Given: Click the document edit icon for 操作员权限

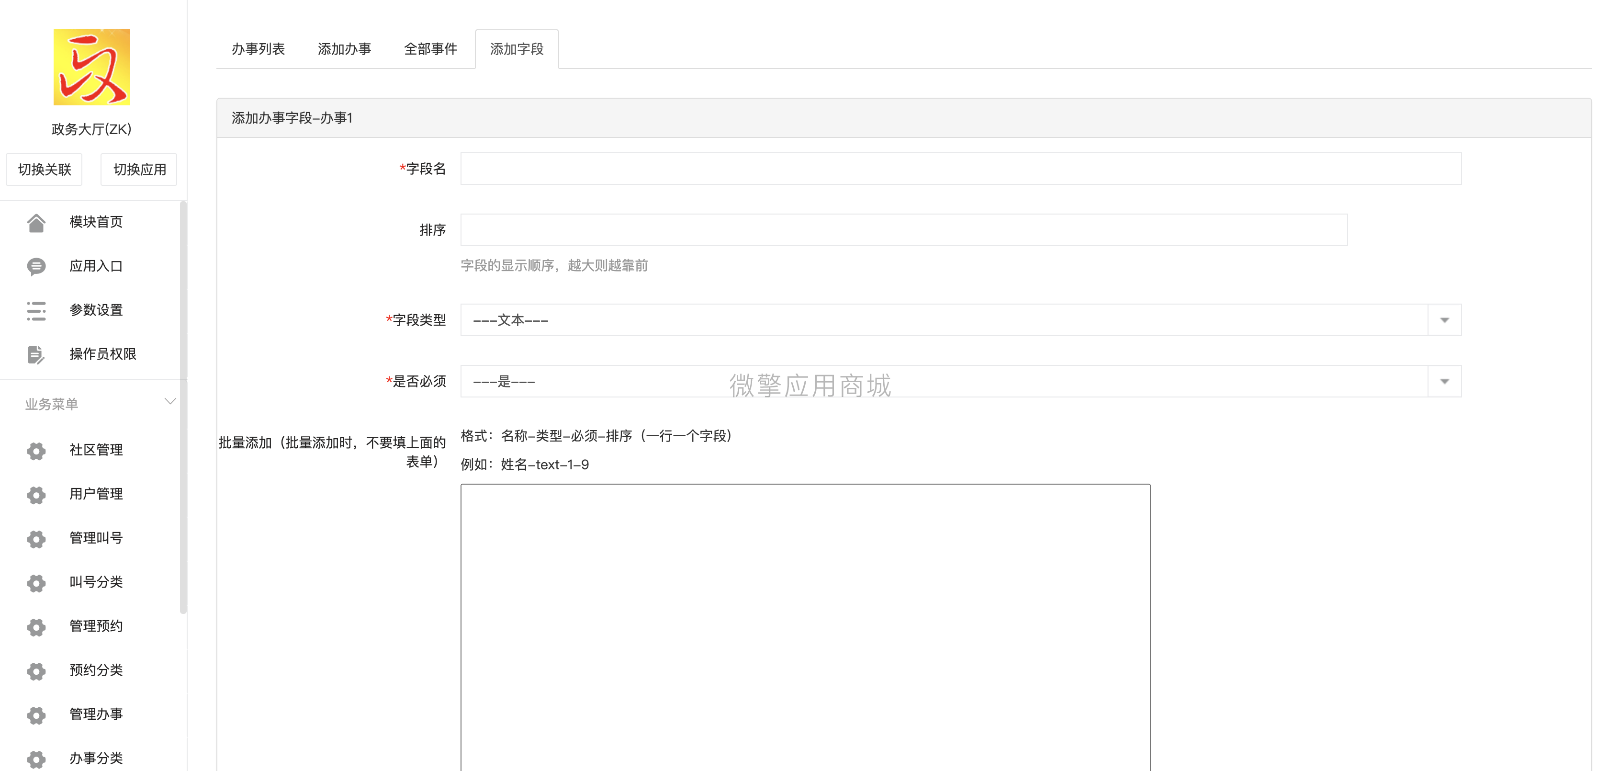Looking at the screenshot, I should point(36,355).
